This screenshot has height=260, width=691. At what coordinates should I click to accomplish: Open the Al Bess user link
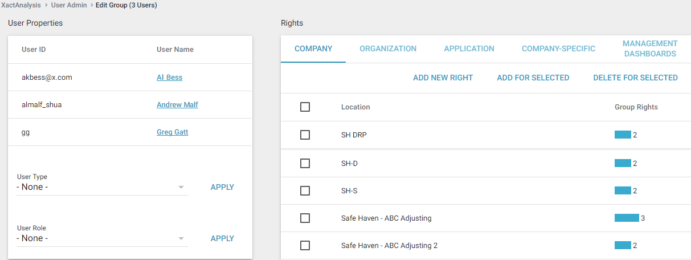(169, 78)
